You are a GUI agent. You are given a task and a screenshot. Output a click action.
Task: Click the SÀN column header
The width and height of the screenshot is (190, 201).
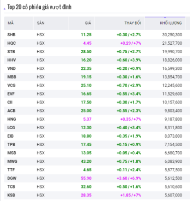pos(41,23)
